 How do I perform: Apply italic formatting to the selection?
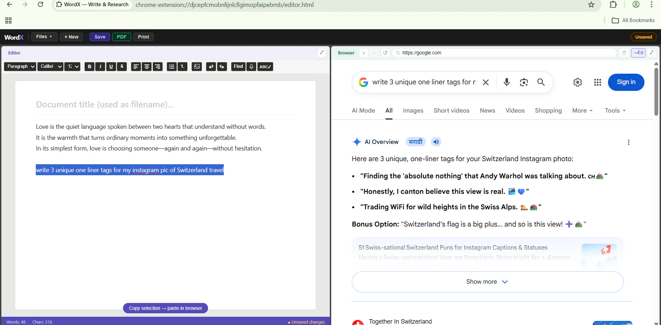(x=100, y=66)
